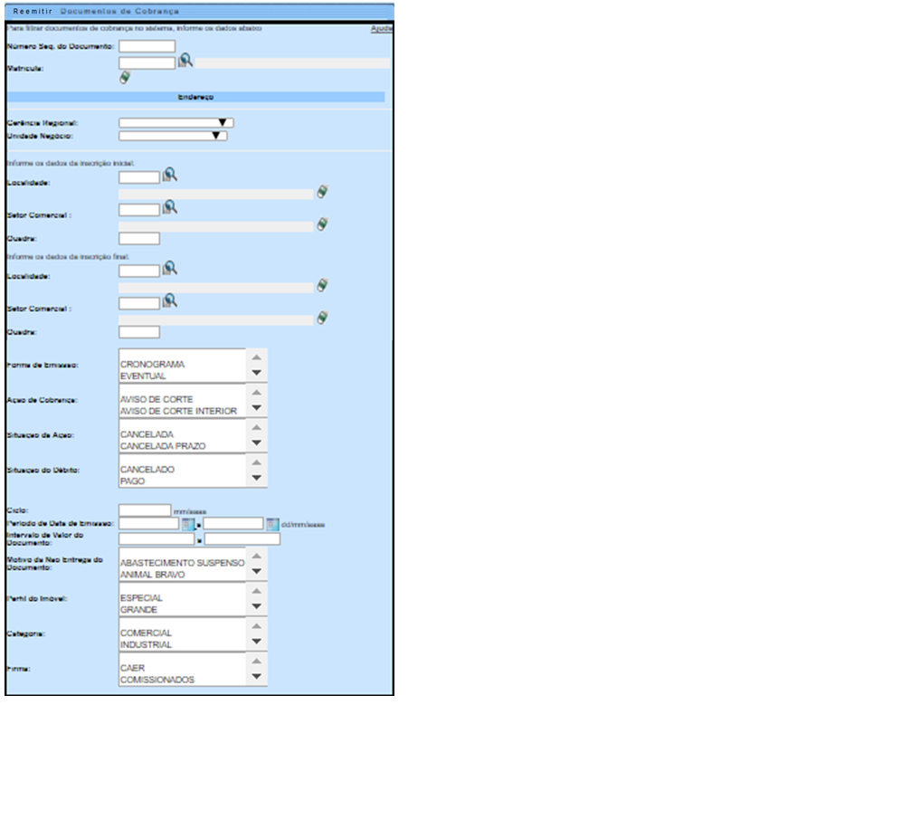Click the Ciclo input field

click(145, 510)
